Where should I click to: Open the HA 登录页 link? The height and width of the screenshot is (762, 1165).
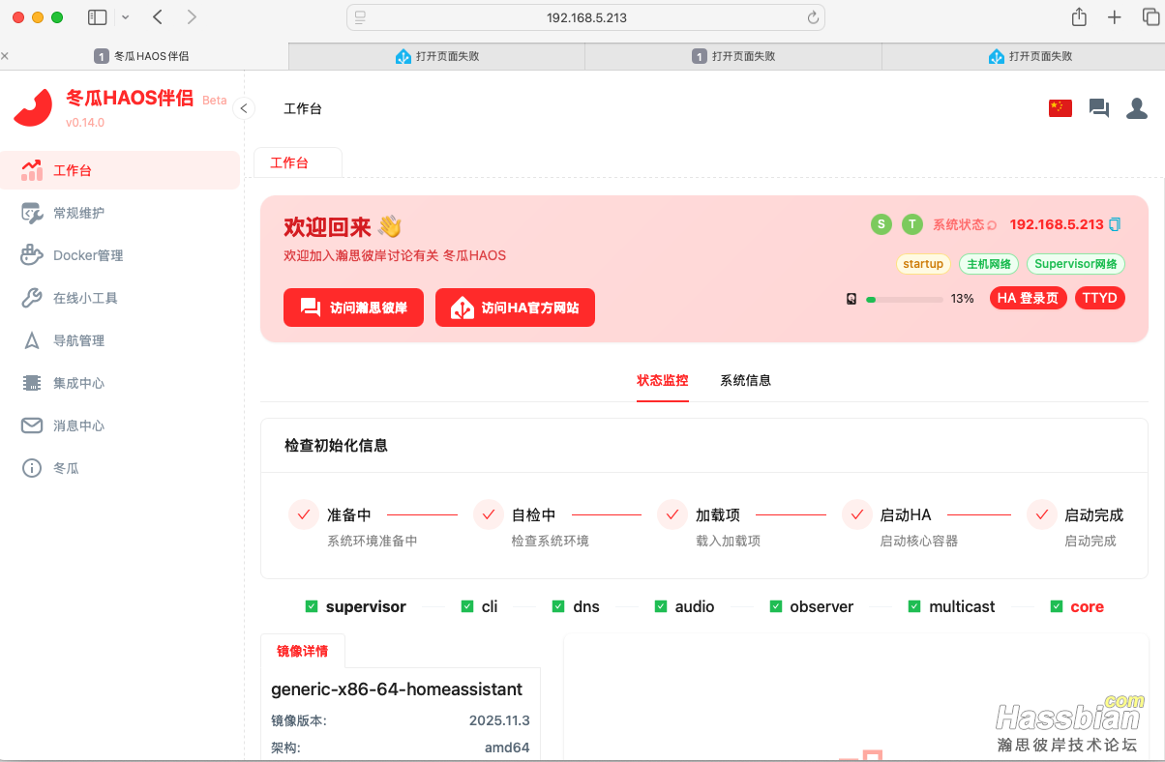click(1028, 298)
